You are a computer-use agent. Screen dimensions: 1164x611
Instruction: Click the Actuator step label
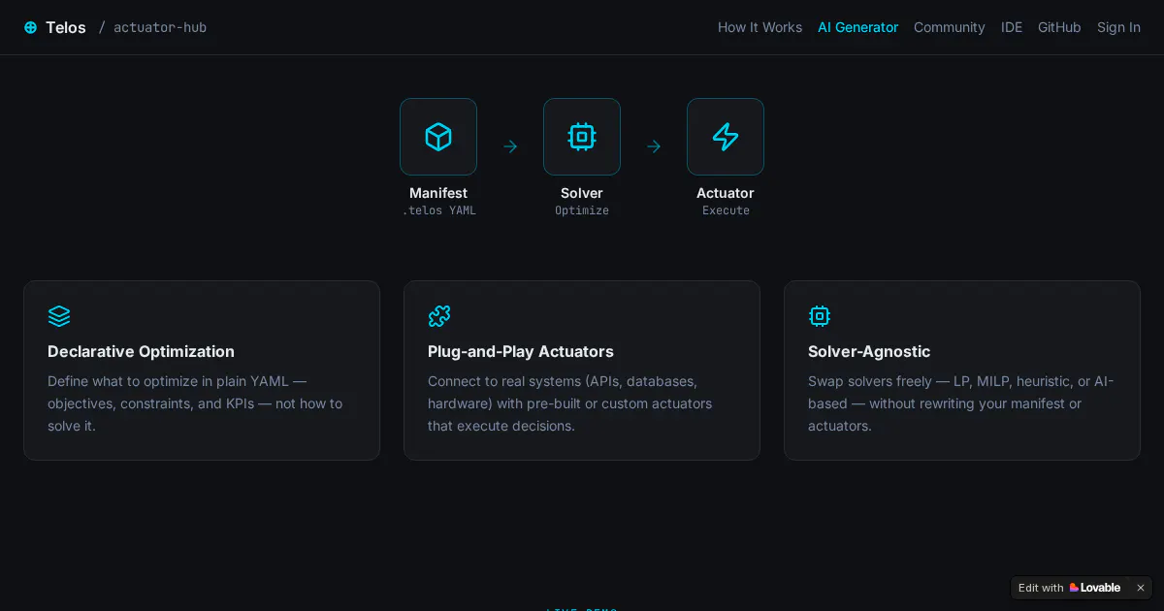pyautogui.click(x=726, y=193)
